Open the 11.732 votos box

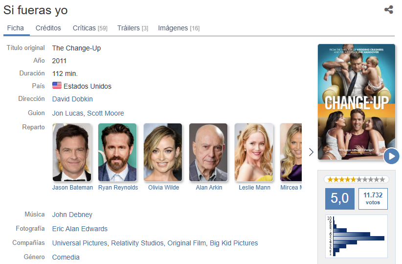(373, 198)
